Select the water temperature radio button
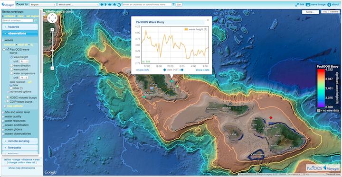Image resolution: width=342 pixels, height=177 pixels. coord(11,73)
